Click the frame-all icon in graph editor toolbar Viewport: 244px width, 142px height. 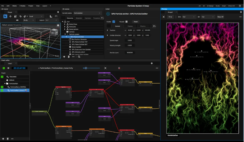click(x=105, y=68)
